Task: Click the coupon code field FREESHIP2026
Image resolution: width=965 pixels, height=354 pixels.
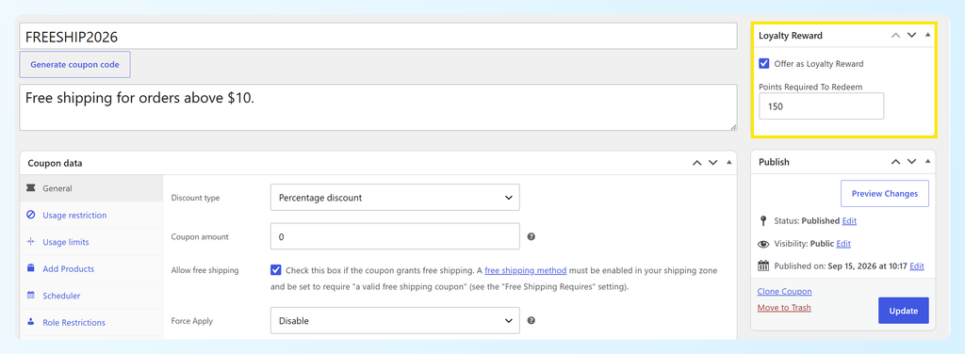Action: pos(378,37)
